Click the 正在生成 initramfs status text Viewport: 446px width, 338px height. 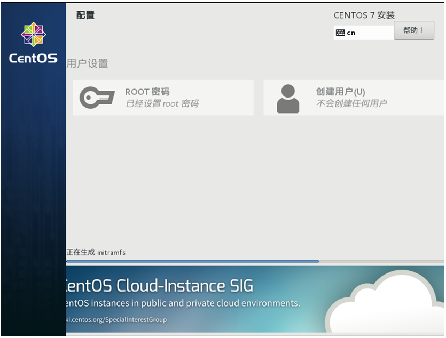[x=96, y=252]
